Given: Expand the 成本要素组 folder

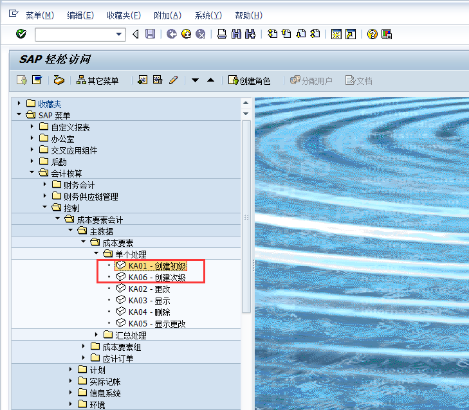Looking at the screenshot, I should (x=84, y=346).
